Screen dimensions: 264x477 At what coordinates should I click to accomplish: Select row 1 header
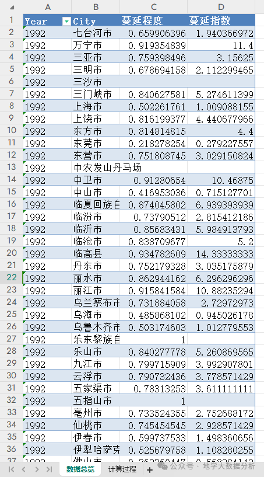(12, 20)
